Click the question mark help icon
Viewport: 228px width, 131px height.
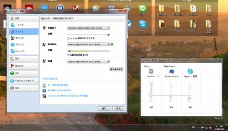point(44,91)
